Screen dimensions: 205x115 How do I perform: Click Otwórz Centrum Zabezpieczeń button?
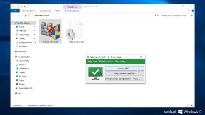pyautogui.click(x=117, y=79)
